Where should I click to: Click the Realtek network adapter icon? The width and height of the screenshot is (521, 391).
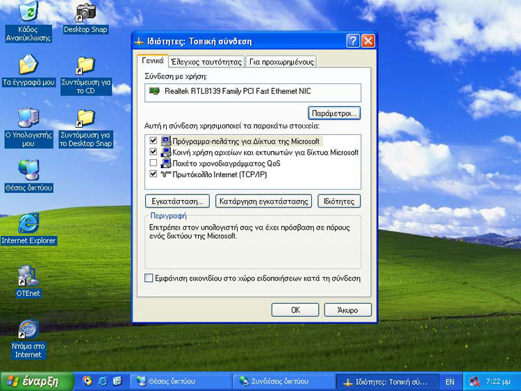click(154, 91)
